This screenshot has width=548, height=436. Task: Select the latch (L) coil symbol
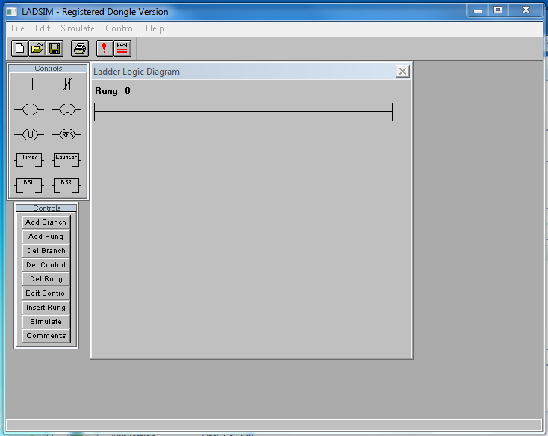[x=66, y=109]
